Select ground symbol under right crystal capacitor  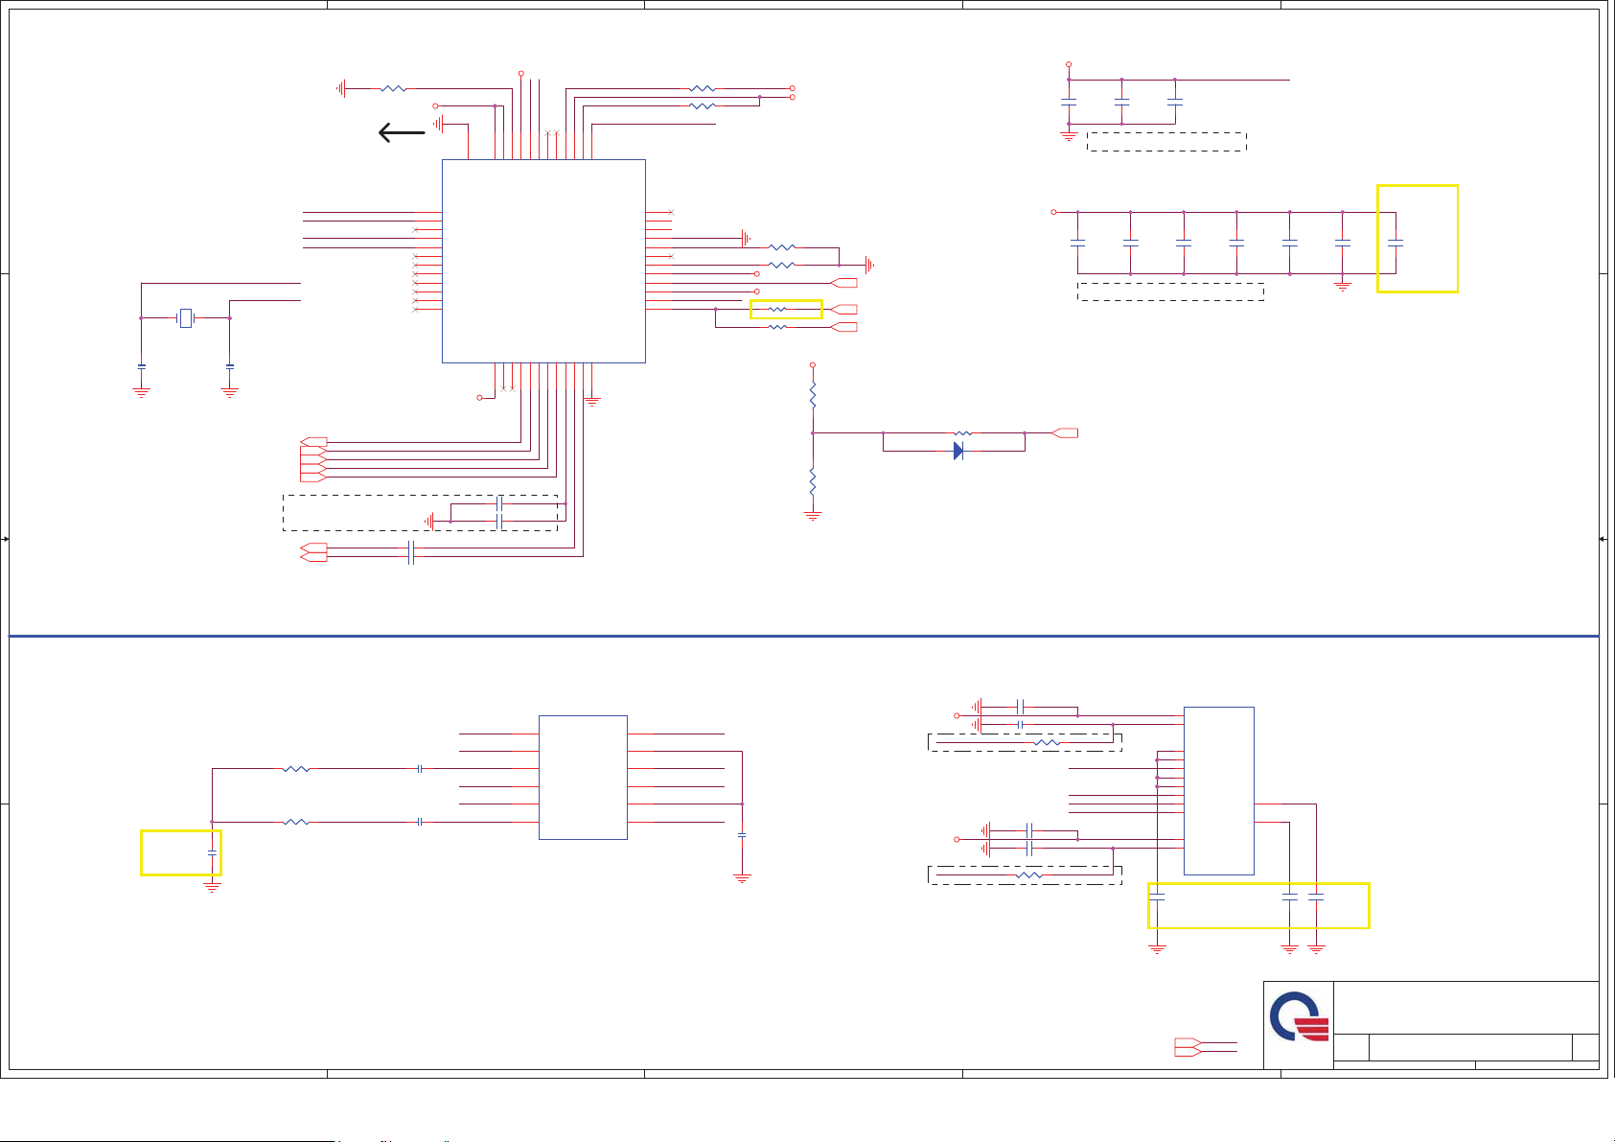[229, 392]
